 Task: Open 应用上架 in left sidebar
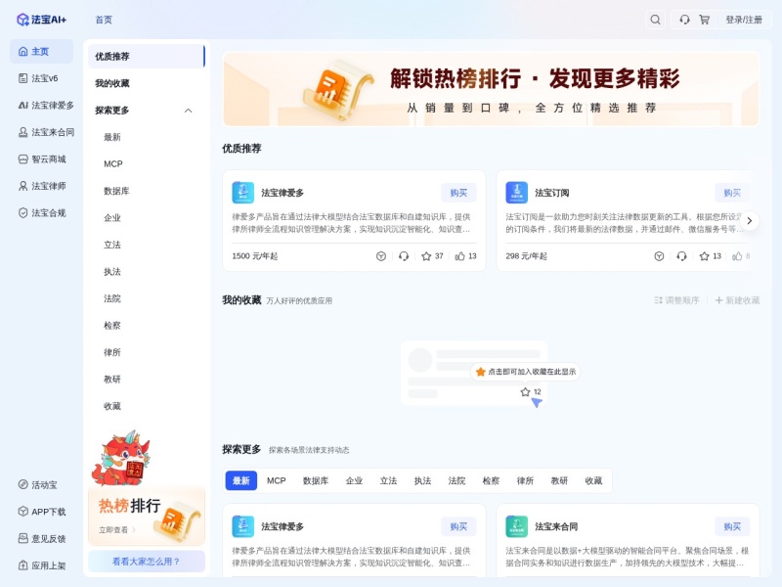pyautogui.click(x=41, y=565)
